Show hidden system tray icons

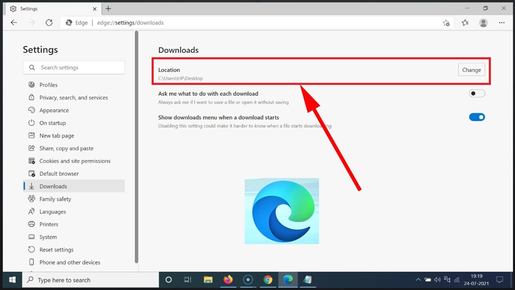(418, 280)
